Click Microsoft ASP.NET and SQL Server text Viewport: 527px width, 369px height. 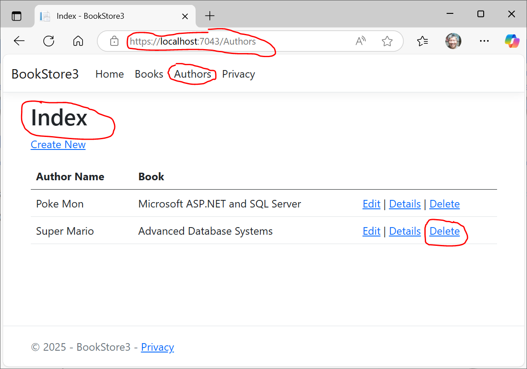[219, 204]
